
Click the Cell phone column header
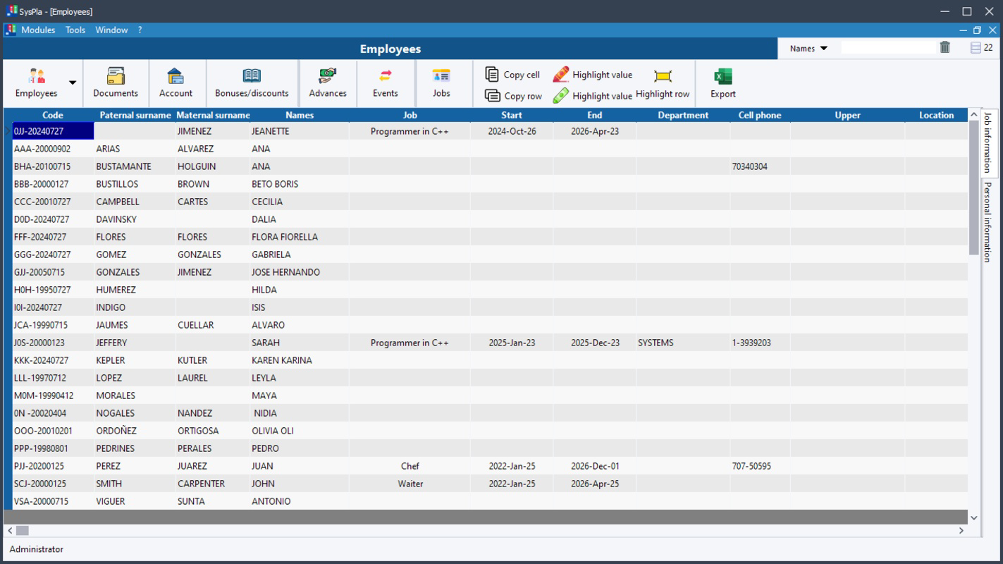click(x=760, y=115)
